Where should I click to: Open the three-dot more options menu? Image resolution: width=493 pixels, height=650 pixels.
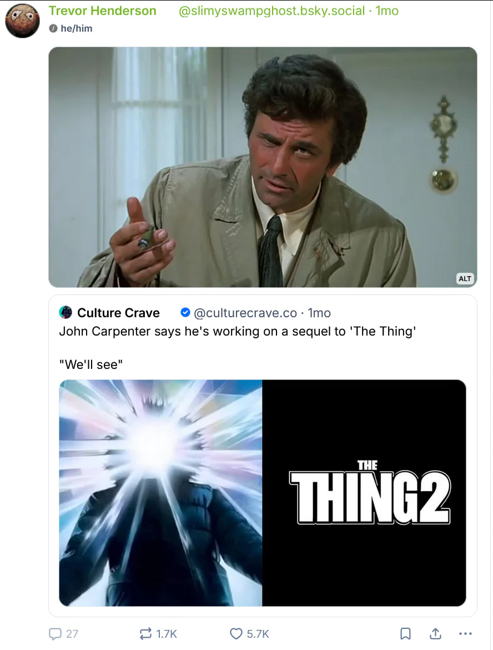tap(465, 633)
